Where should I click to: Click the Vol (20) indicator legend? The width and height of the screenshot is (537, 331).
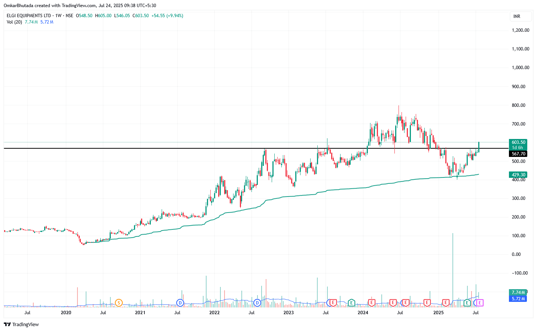coord(14,22)
